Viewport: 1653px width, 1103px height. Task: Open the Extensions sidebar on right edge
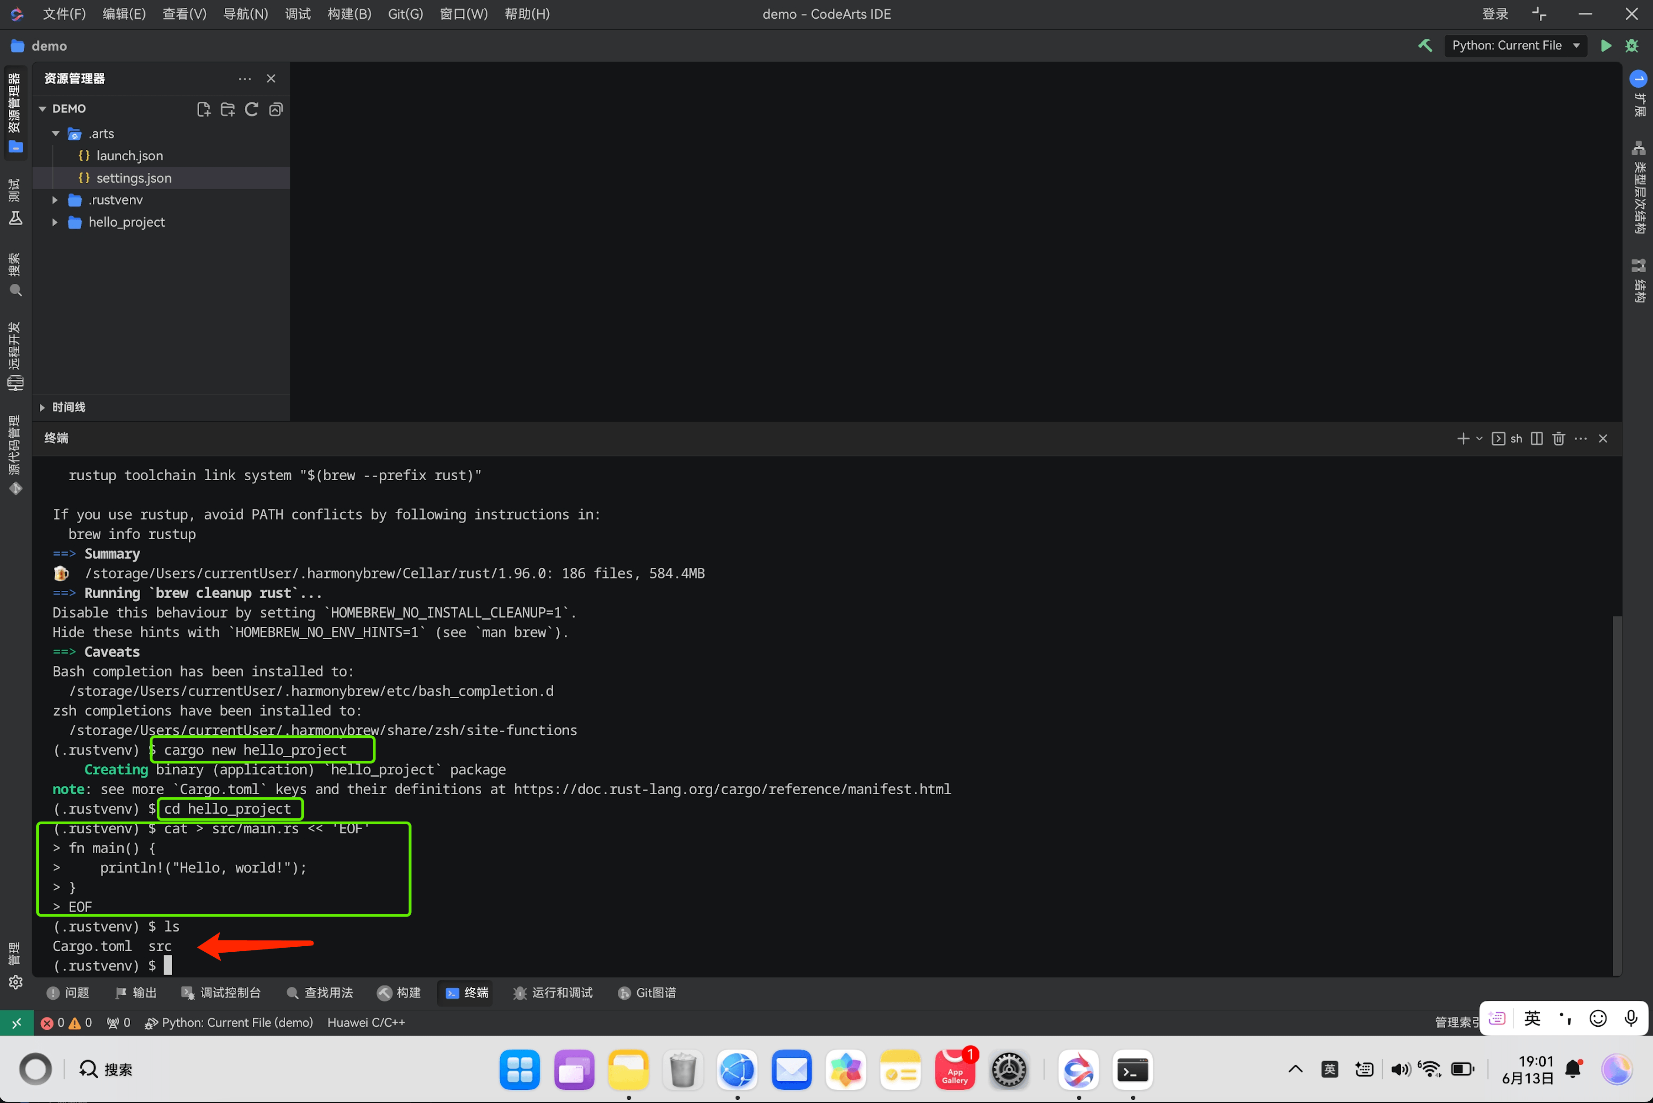[x=1639, y=93]
